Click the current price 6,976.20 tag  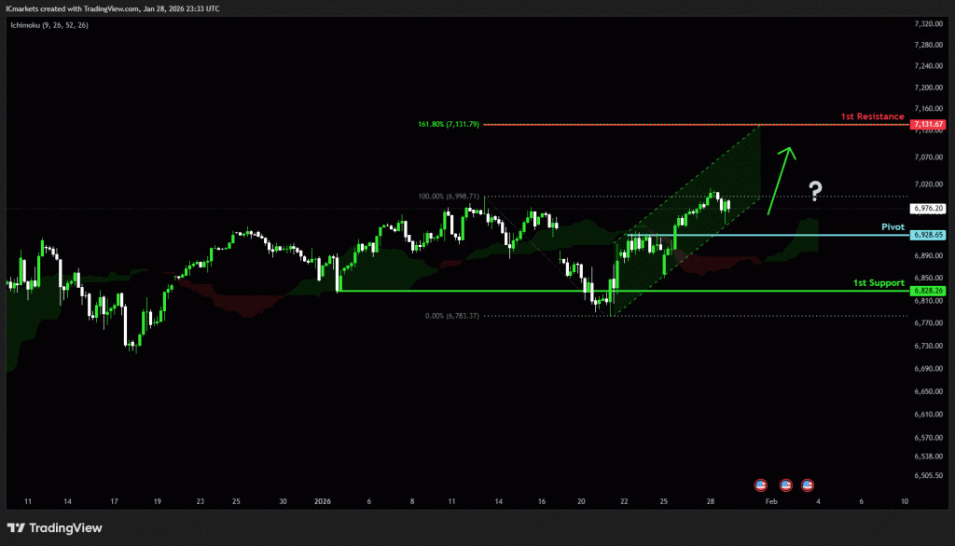coord(931,209)
